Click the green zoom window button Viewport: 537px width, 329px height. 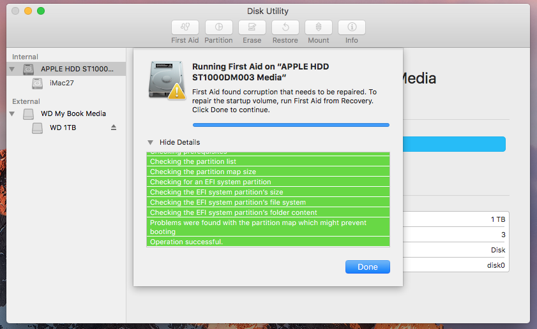tap(41, 11)
